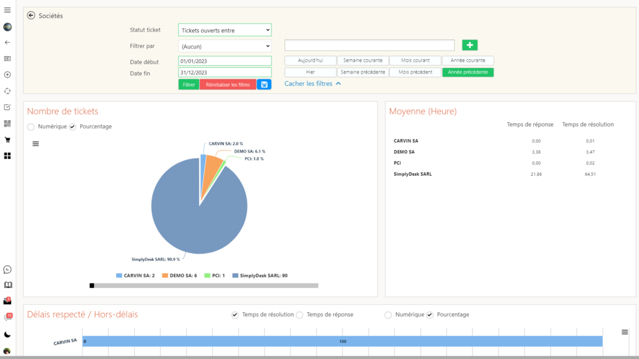Click the green Filtrer button
Image resolution: width=639 pixels, height=359 pixels.
point(188,84)
